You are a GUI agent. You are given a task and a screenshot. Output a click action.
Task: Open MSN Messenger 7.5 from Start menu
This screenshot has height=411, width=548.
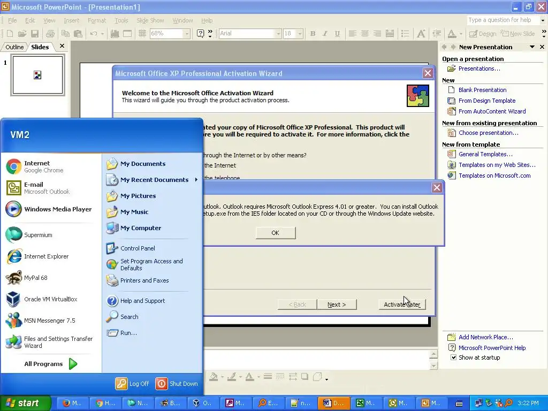coord(50,321)
